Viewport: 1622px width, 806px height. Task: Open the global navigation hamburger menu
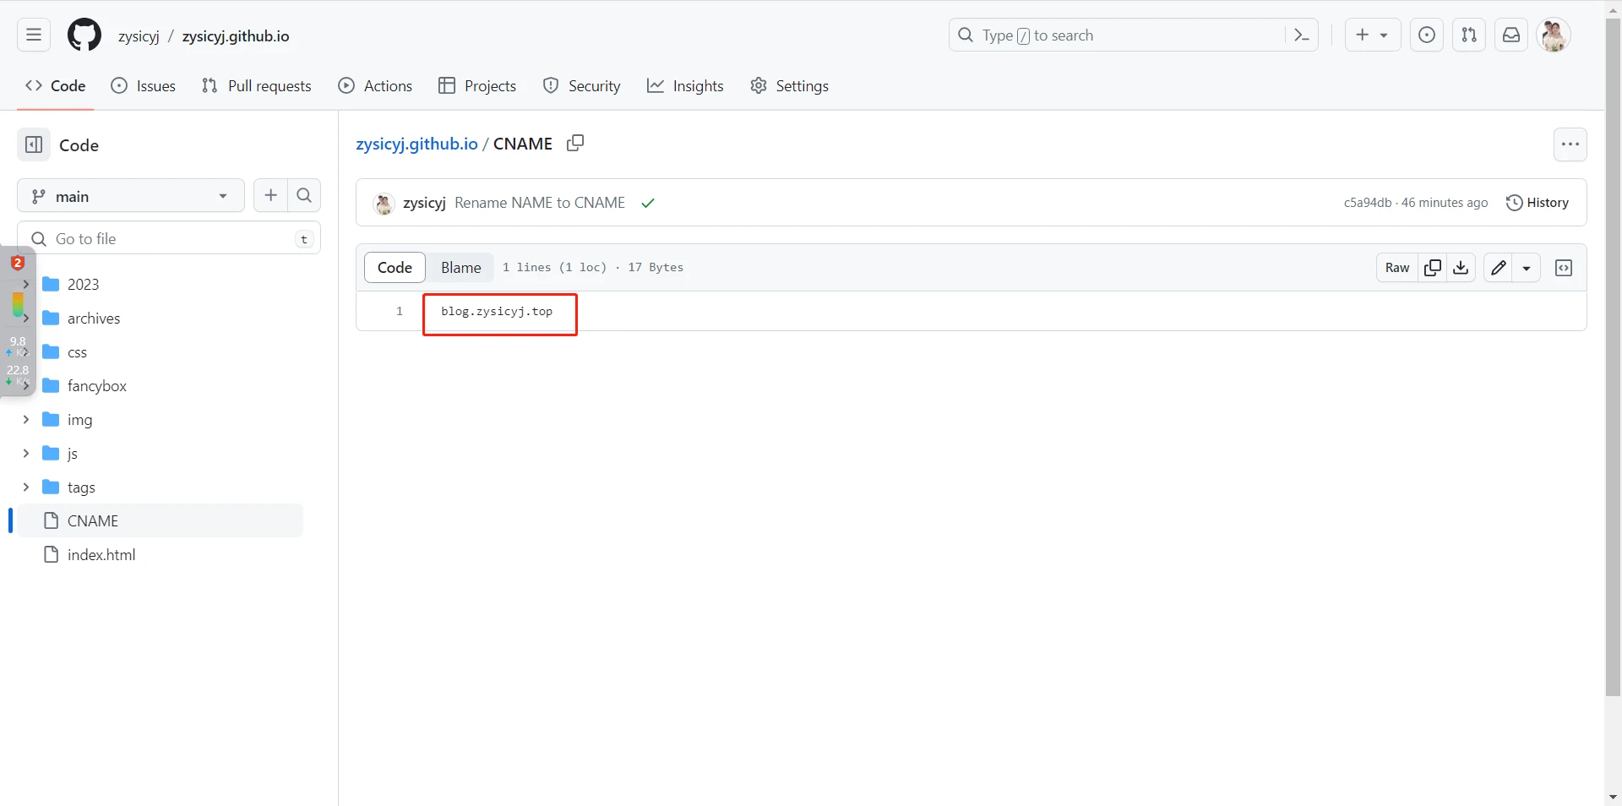tap(34, 35)
